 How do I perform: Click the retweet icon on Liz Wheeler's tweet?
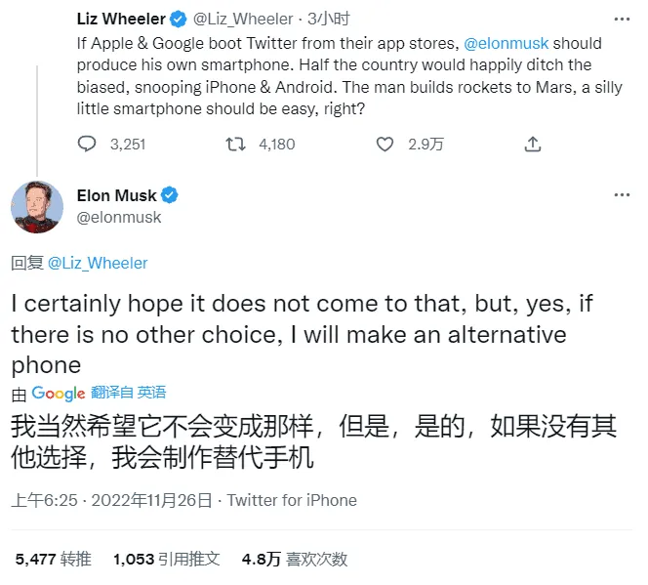(x=235, y=144)
